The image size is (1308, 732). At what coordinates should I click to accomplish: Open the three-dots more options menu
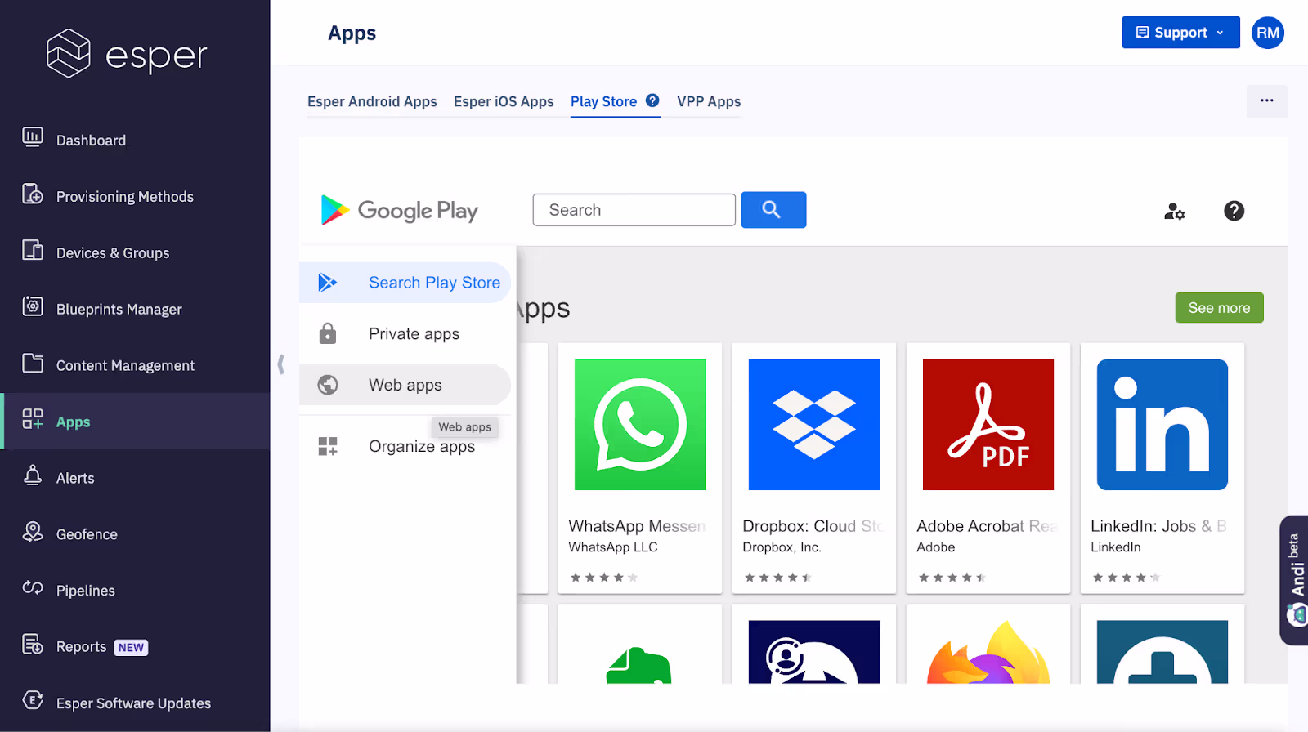coord(1267,100)
